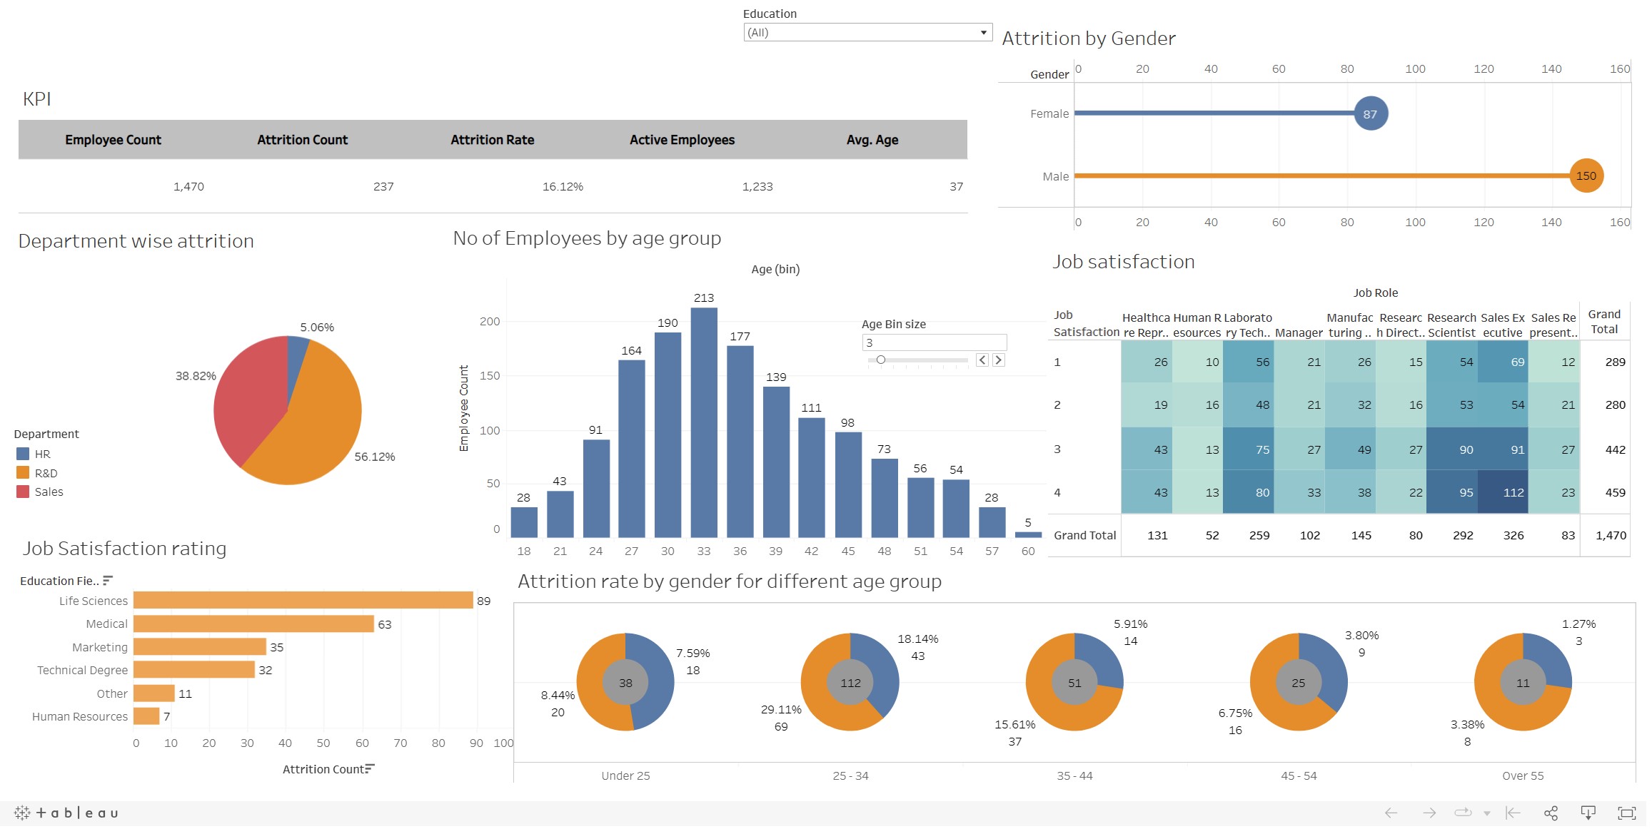Click the Replay animation icon
The width and height of the screenshot is (1652, 829).
coord(1463,813)
